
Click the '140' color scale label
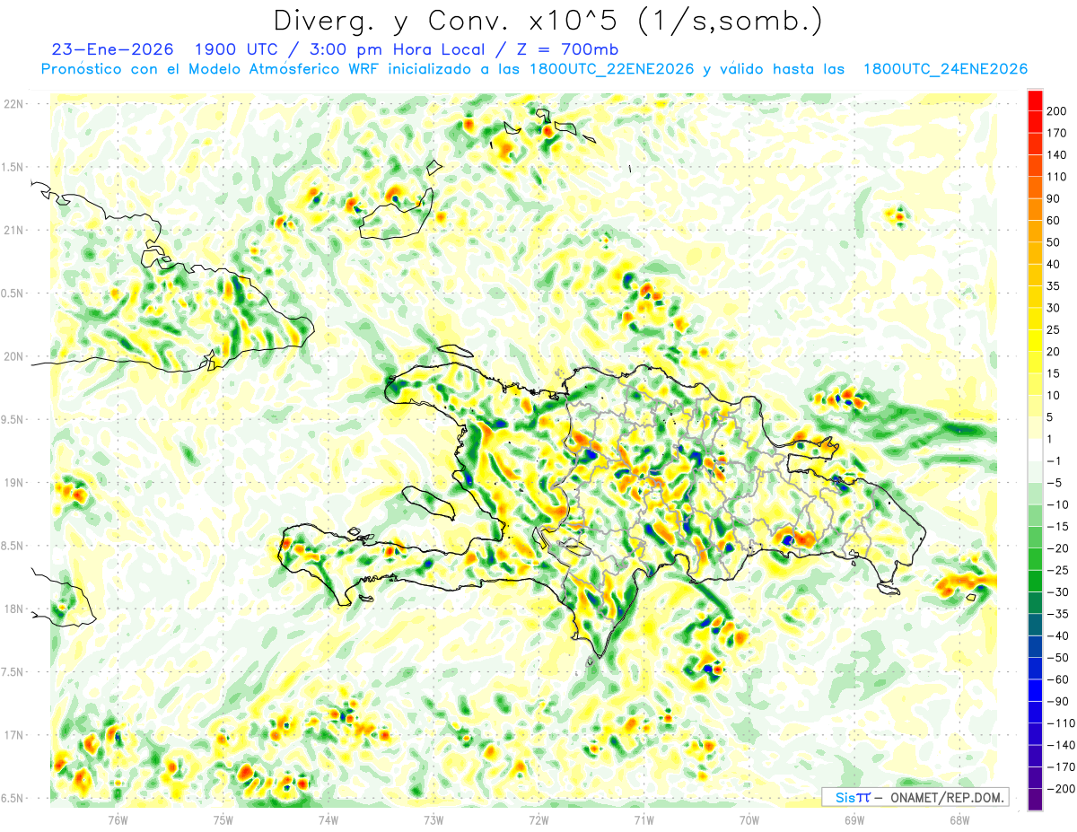click(x=1057, y=154)
